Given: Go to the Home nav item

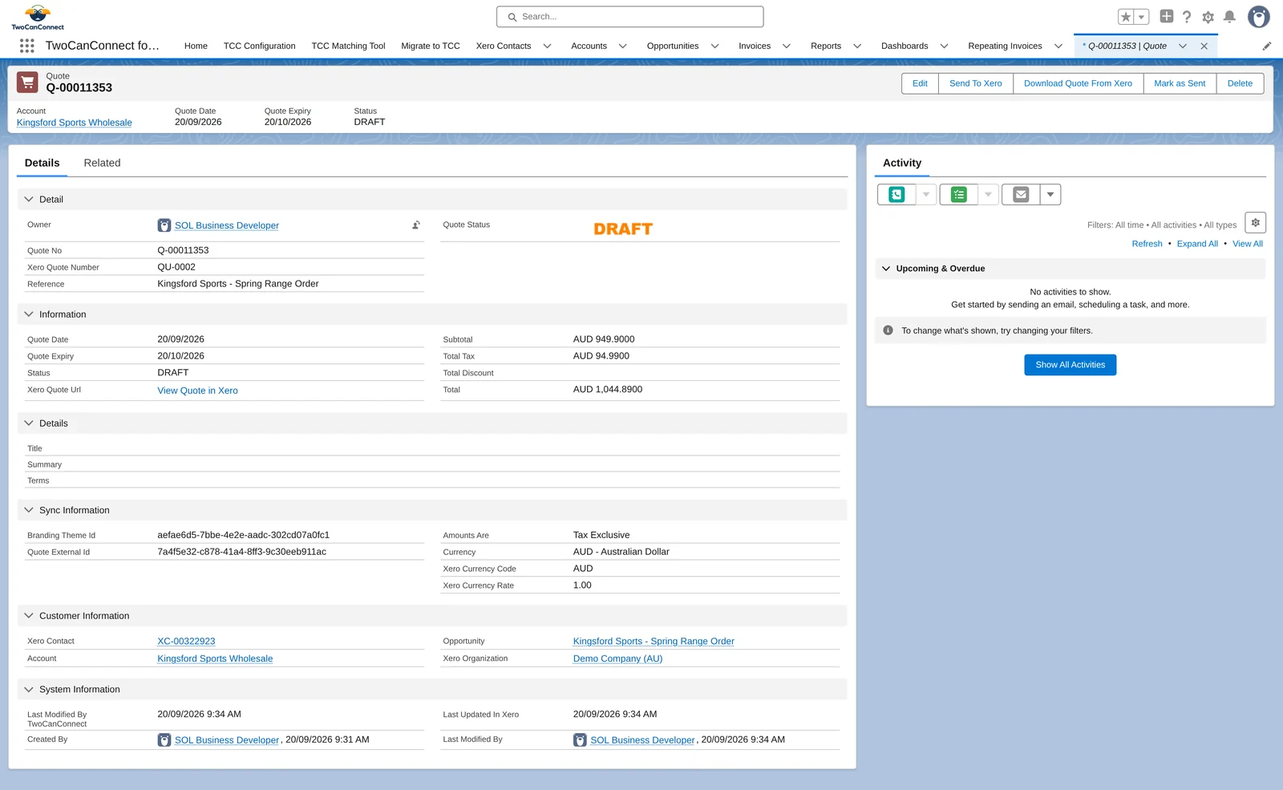Looking at the screenshot, I should coord(196,47).
